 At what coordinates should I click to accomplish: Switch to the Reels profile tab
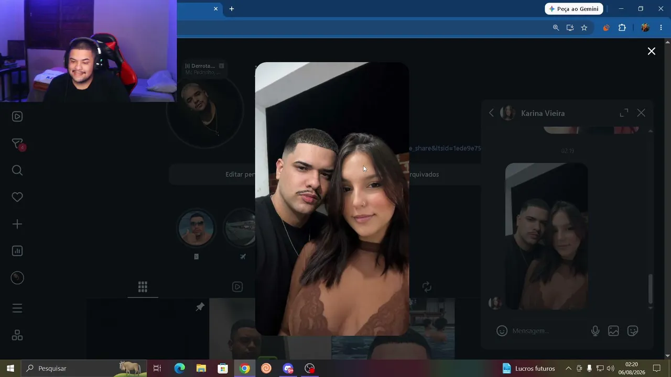[x=237, y=286]
